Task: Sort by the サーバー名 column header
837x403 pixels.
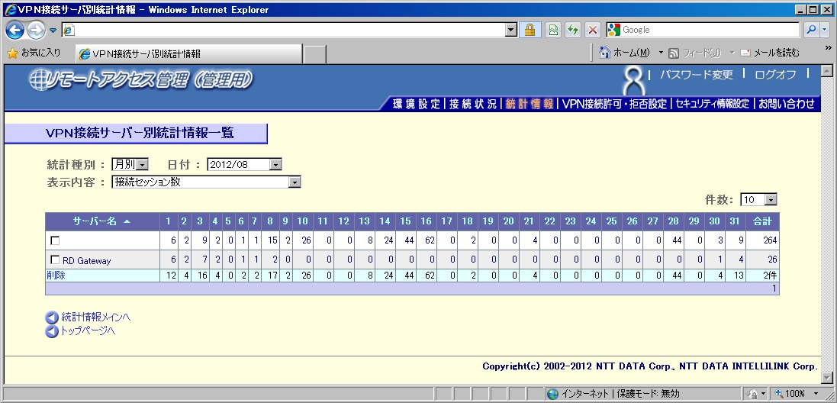Action: (102, 221)
